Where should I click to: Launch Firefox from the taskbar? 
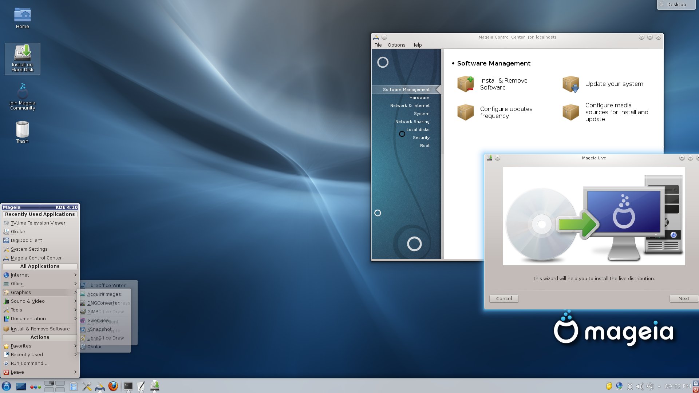pos(113,386)
